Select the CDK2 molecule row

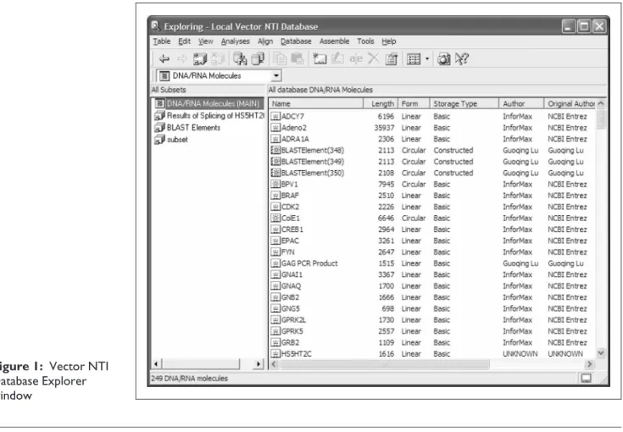coord(432,207)
